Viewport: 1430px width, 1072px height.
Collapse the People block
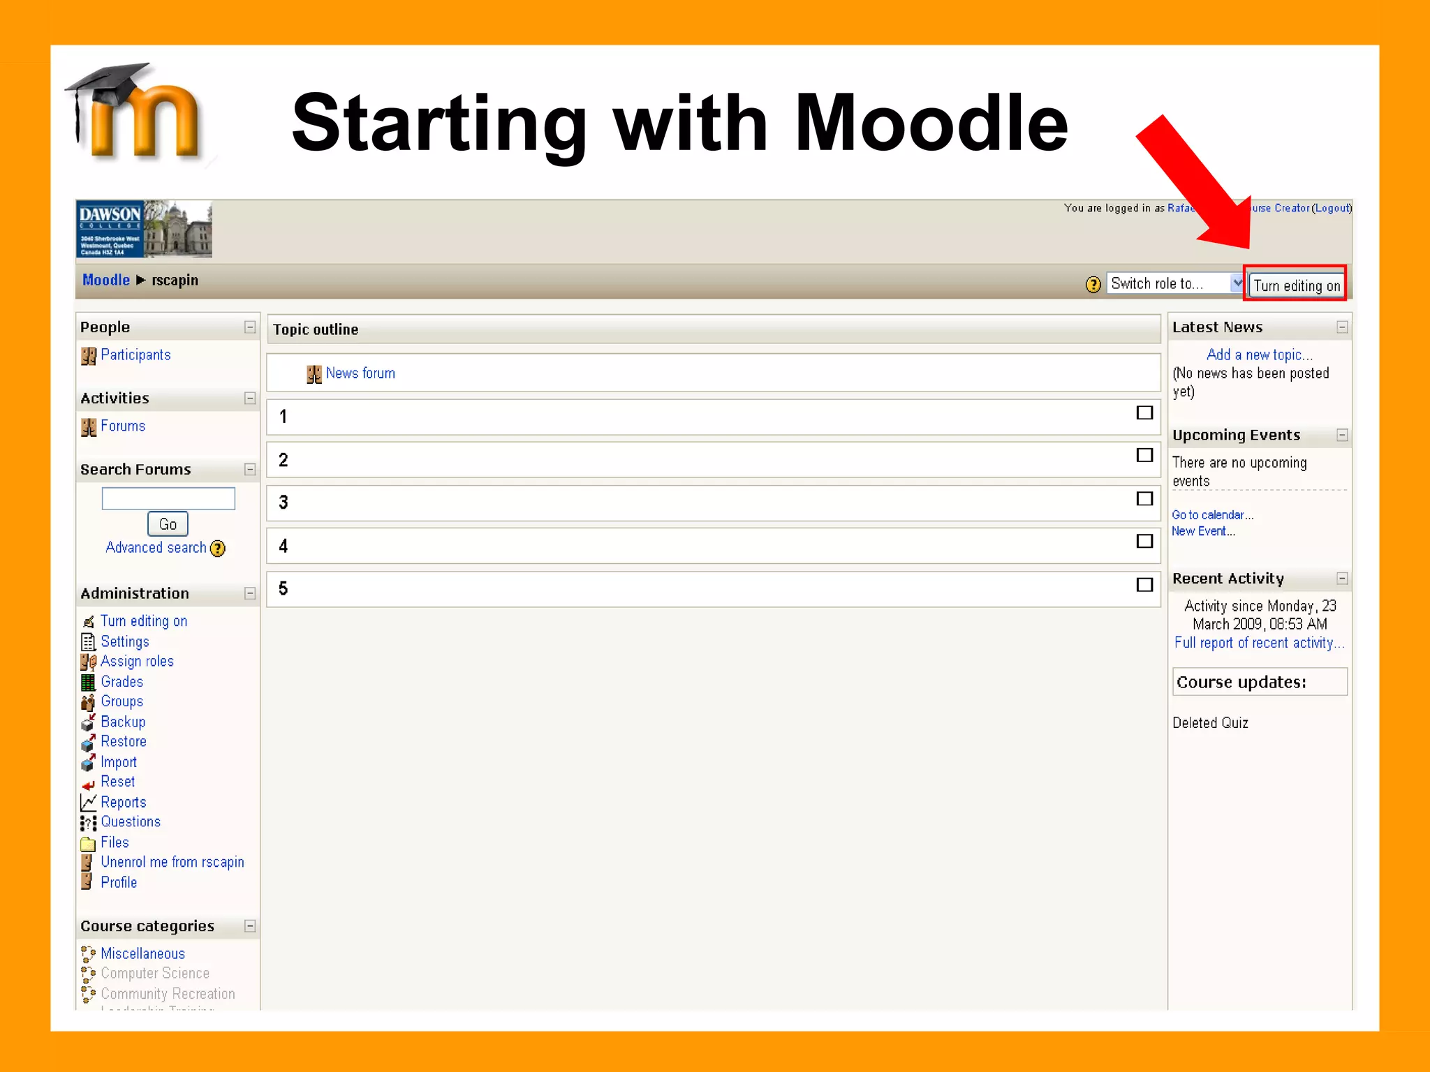click(x=250, y=327)
